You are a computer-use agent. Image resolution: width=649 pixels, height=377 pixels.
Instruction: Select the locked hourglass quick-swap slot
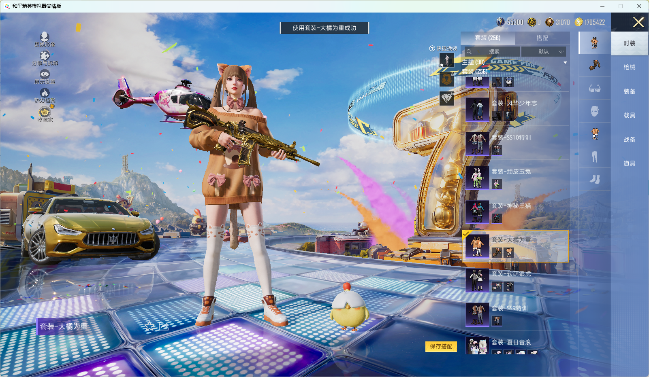[x=447, y=79]
